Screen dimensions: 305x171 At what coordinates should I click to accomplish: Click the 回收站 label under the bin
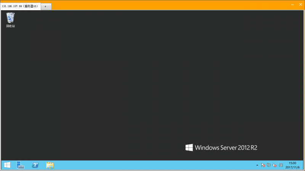(x=10, y=26)
